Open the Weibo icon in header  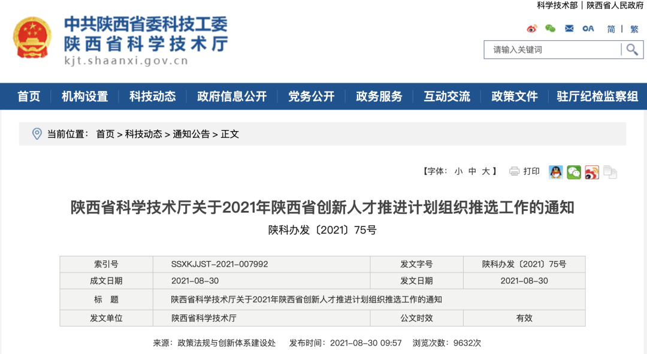(x=532, y=29)
